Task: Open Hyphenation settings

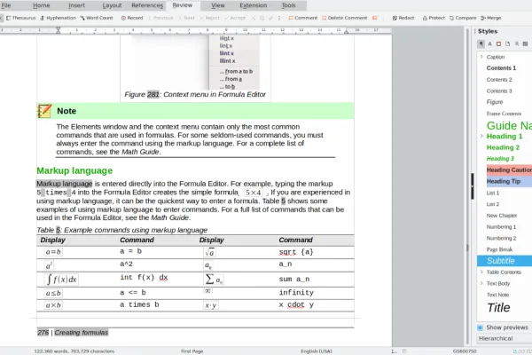Action: coord(58,18)
